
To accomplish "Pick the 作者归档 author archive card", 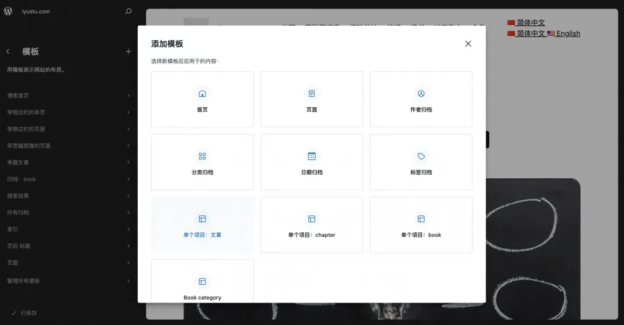I will 421,100.
